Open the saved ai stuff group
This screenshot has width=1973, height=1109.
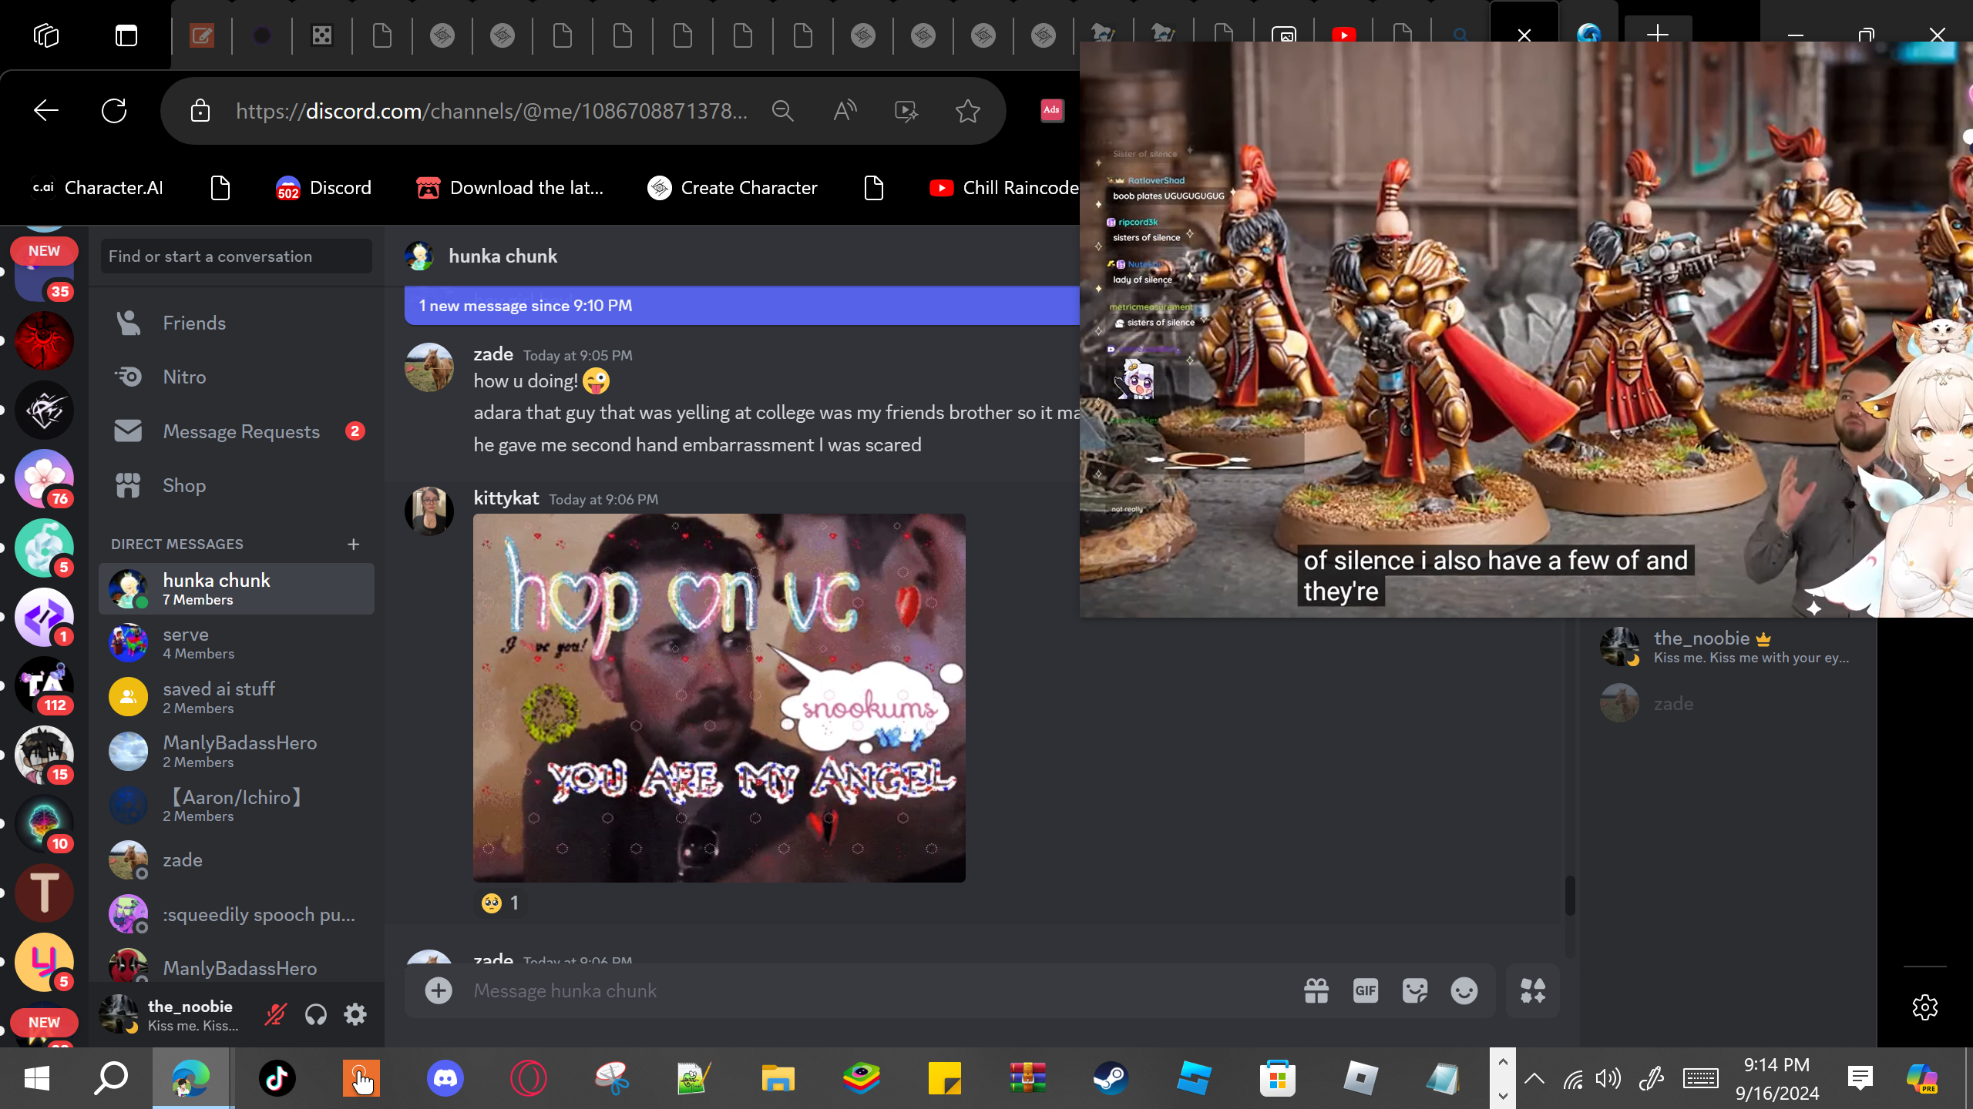(x=237, y=697)
